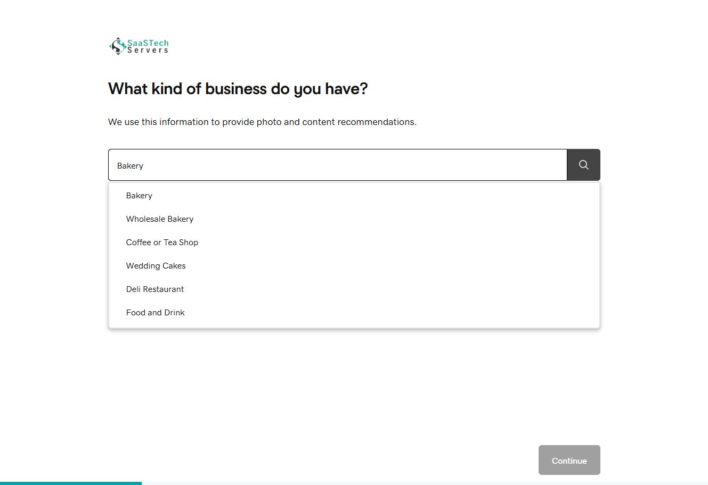Click the SaaSTech word in the logo

tap(148, 43)
